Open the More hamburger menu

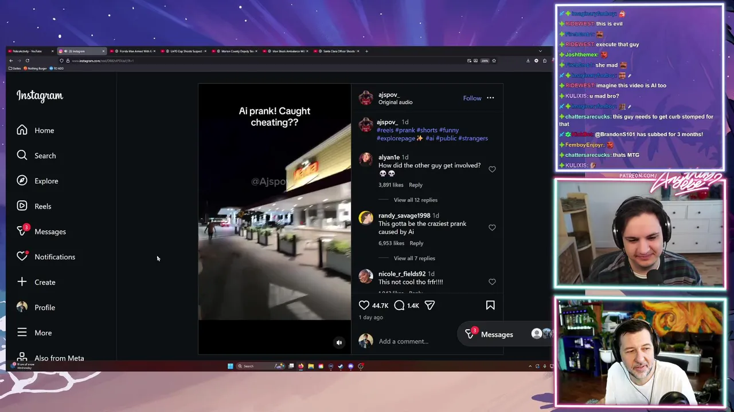coord(34,332)
